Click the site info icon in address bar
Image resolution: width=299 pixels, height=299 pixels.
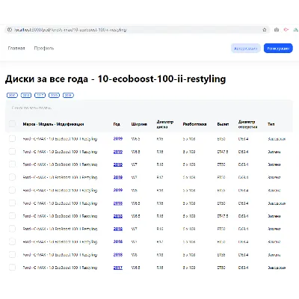coord(10,30)
